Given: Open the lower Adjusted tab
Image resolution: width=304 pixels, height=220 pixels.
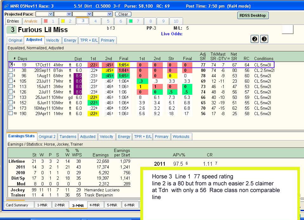Looking at the screenshot, I should [88, 136].
